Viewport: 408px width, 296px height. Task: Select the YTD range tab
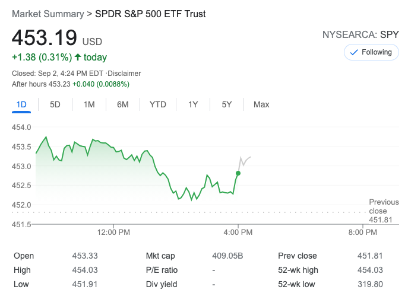[x=157, y=104]
